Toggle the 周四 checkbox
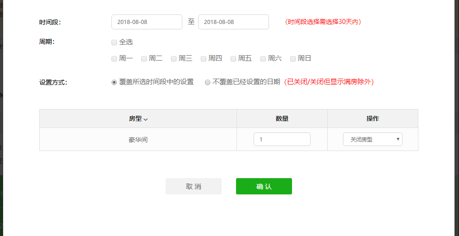Screen dimensions: 459x236 coord(204,58)
